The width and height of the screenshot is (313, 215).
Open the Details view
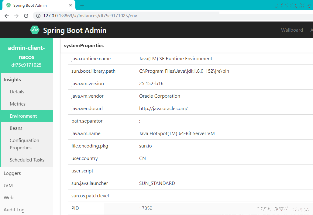point(17,92)
